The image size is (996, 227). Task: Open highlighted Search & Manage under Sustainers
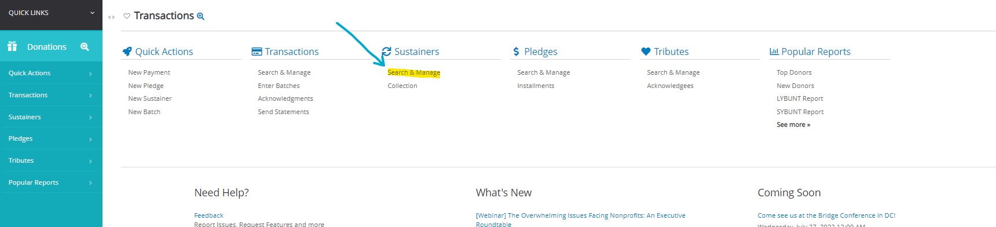[414, 72]
